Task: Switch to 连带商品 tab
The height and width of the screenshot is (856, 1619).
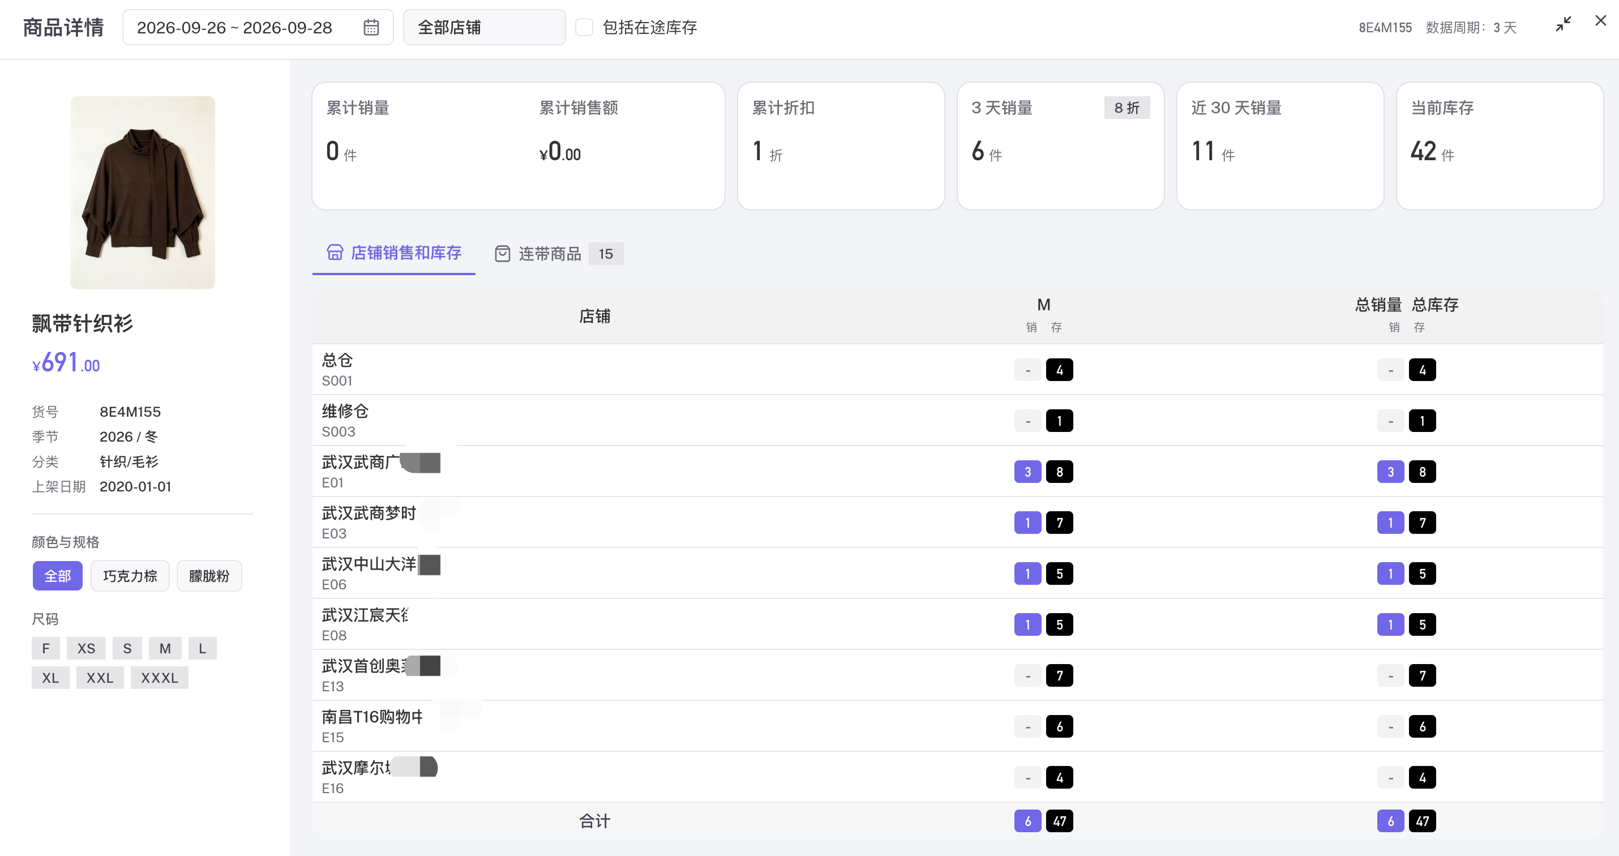Action: tap(558, 254)
